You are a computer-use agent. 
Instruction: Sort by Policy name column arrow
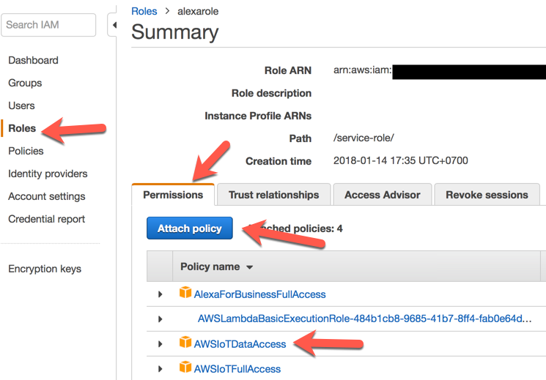(x=249, y=268)
